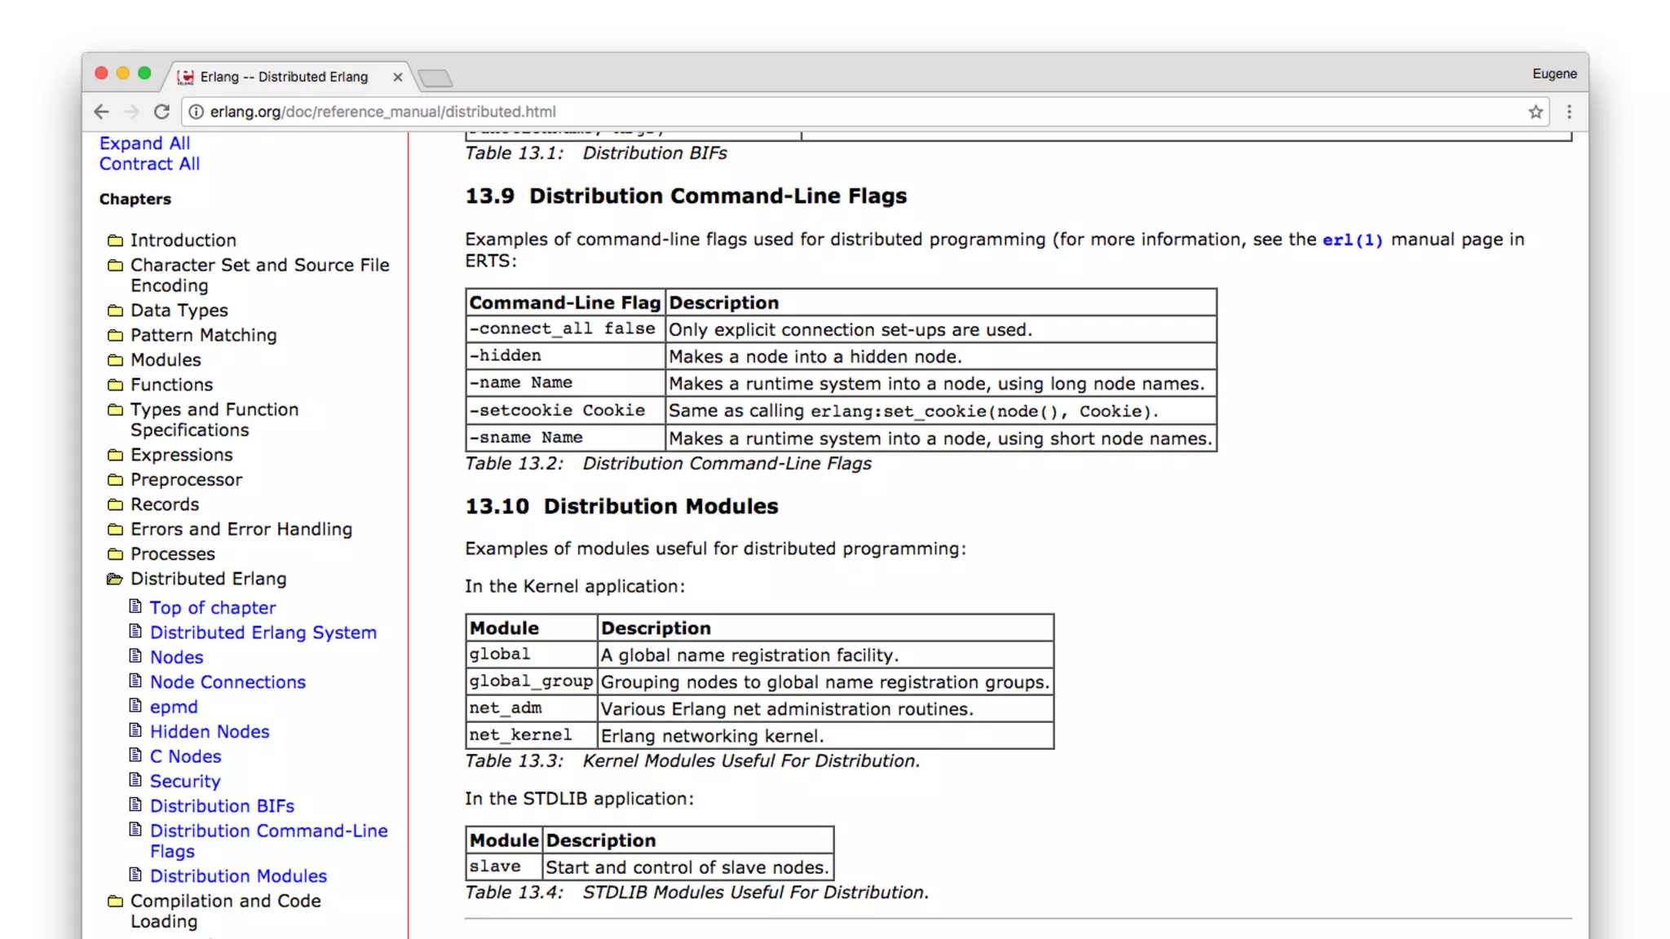Select the Erlang -- Distributed Erlang tab
1670x939 pixels.
coord(284,77)
